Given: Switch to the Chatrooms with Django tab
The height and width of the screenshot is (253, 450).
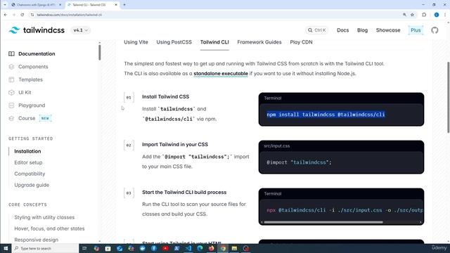Looking at the screenshot, I should pos(36,5).
